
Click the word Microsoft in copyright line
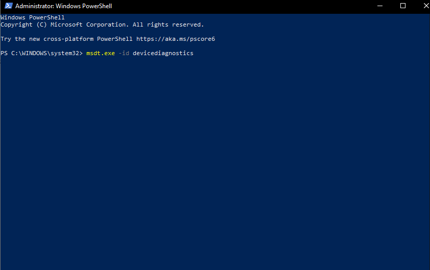[x=66, y=24]
